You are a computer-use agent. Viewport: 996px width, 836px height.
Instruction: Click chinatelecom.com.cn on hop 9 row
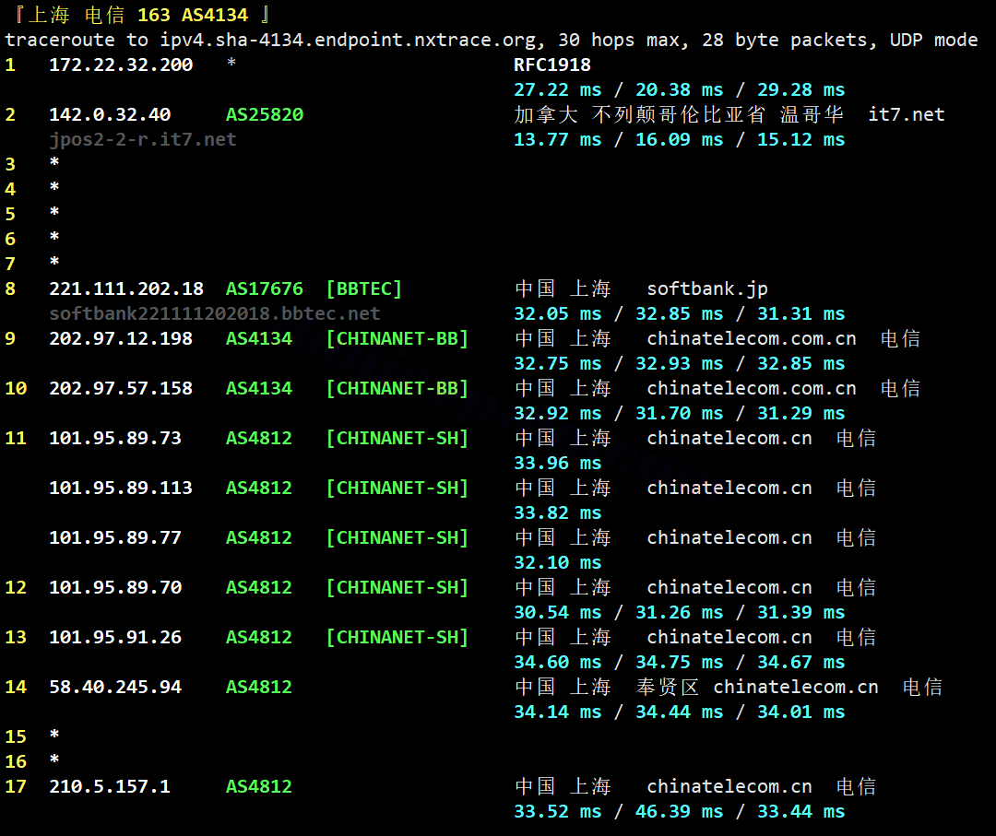click(x=752, y=338)
